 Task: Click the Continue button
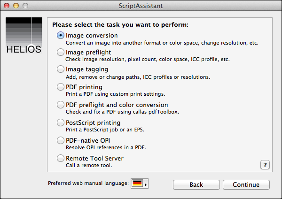(246, 184)
